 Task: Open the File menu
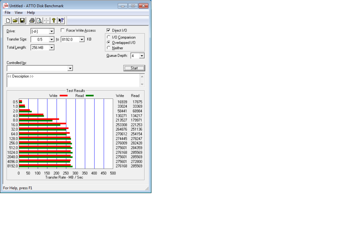pos(7,13)
